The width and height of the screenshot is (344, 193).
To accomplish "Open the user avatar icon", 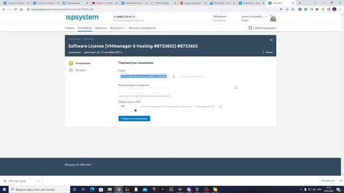I will tap(273, 19).
